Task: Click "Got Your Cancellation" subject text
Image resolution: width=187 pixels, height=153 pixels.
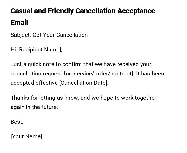Action: pos(60,35)
